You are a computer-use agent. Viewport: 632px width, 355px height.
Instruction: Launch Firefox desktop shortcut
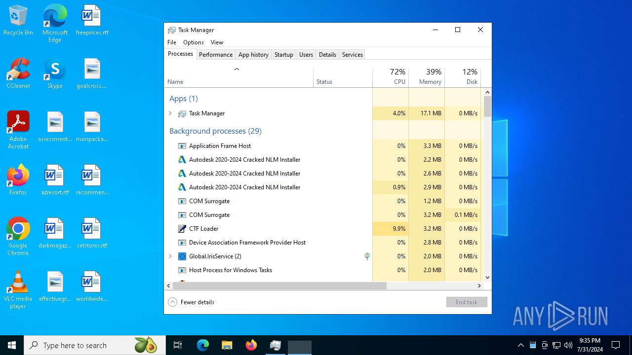click(x=18, y=180)
